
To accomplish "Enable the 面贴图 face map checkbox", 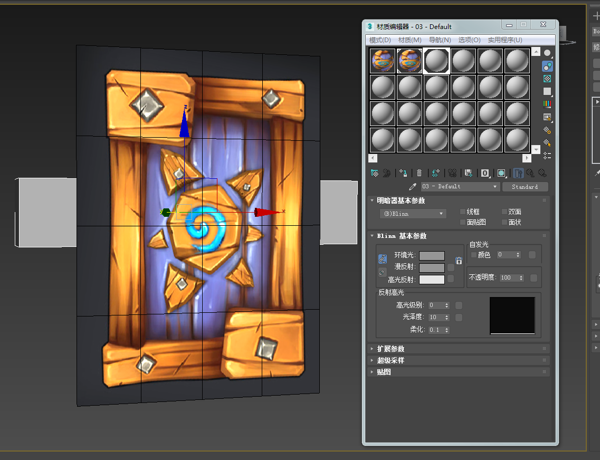I will click(x=463, y=222).
